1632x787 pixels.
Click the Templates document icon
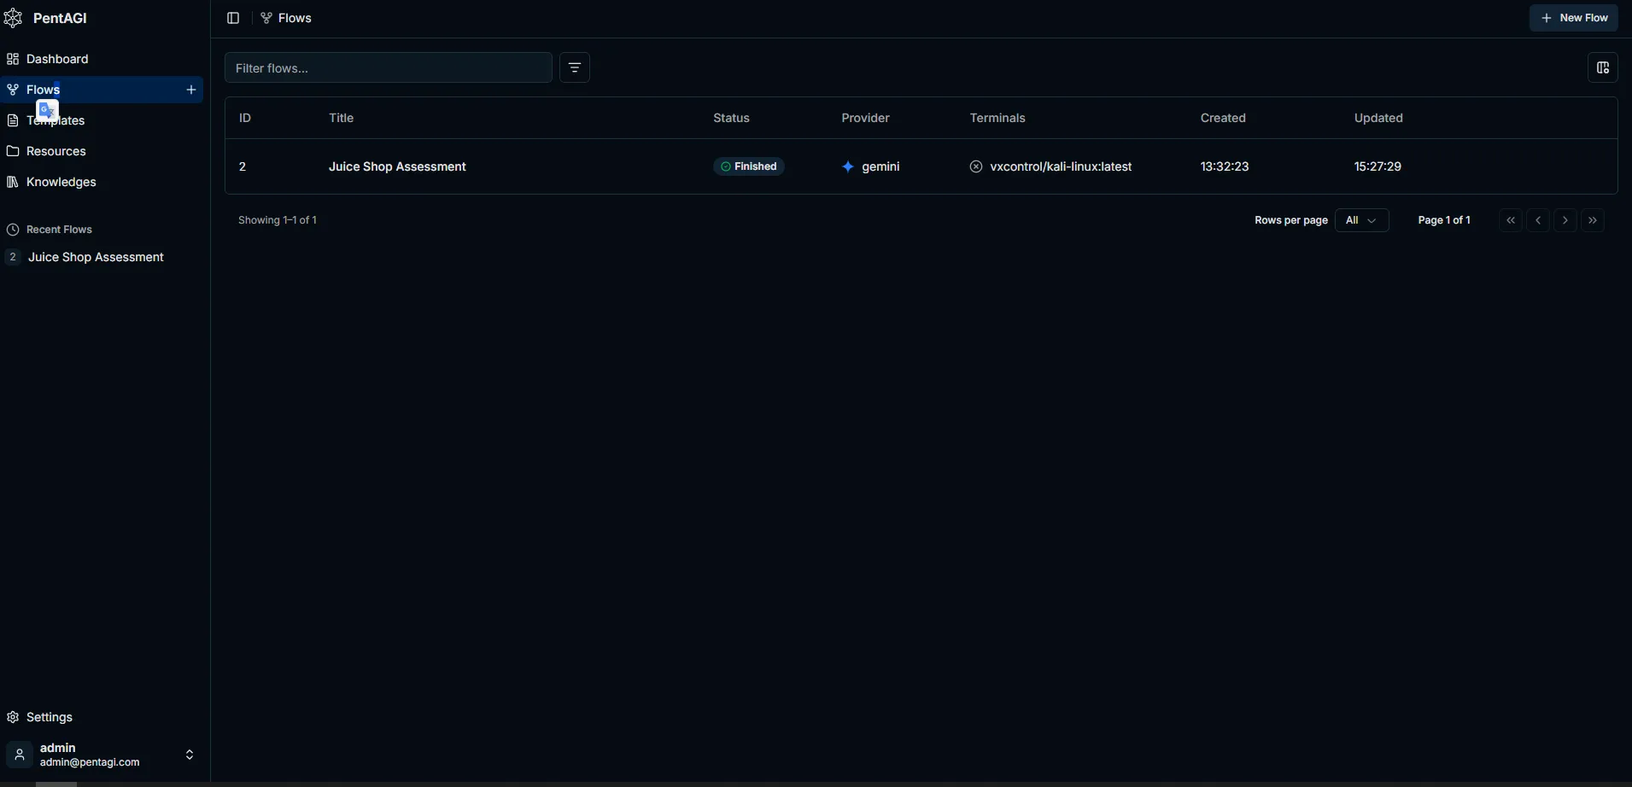[x=13, y=120]
